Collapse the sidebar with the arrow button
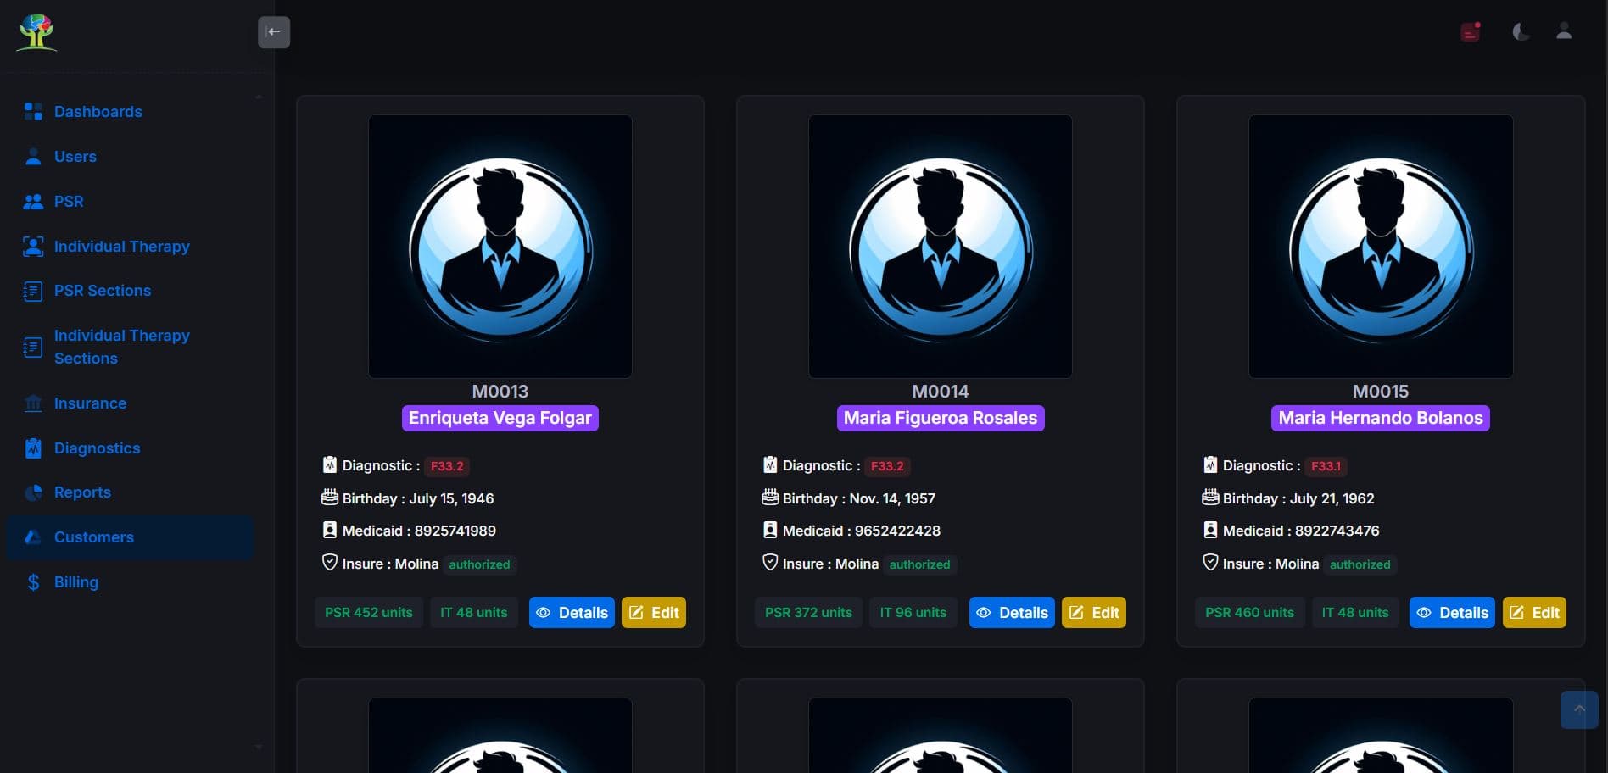 (274, 32)
